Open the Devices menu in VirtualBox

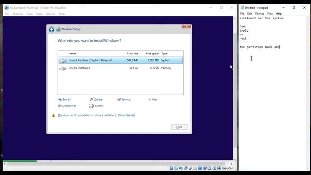click(x=51, y=14)
